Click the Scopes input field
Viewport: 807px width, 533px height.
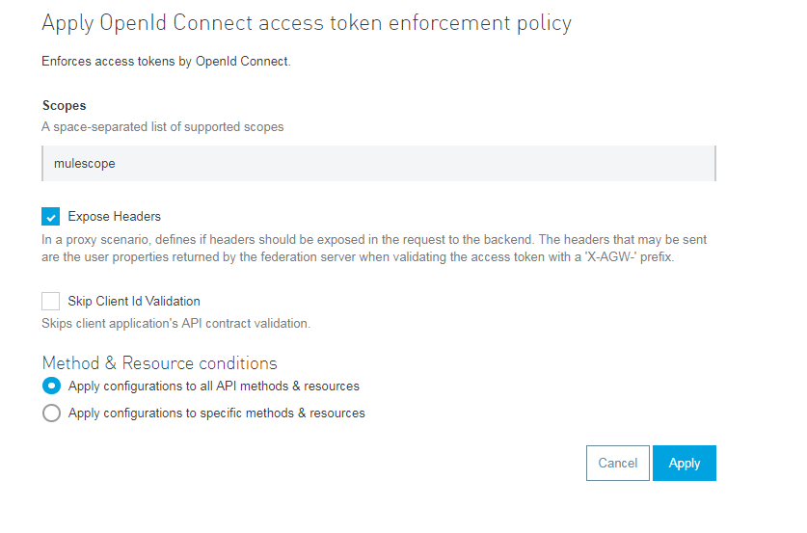click(x=379, y=164)
